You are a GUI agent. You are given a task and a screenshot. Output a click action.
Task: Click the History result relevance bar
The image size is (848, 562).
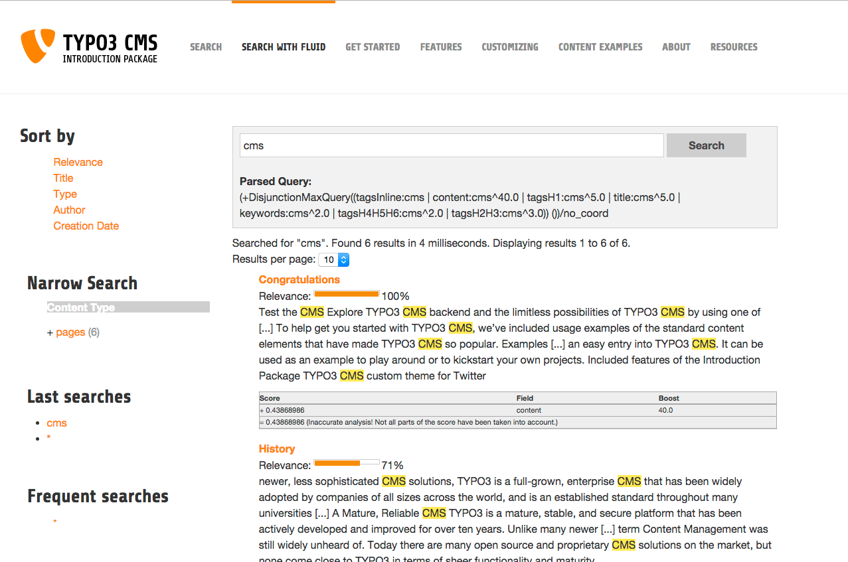point(346,462)
